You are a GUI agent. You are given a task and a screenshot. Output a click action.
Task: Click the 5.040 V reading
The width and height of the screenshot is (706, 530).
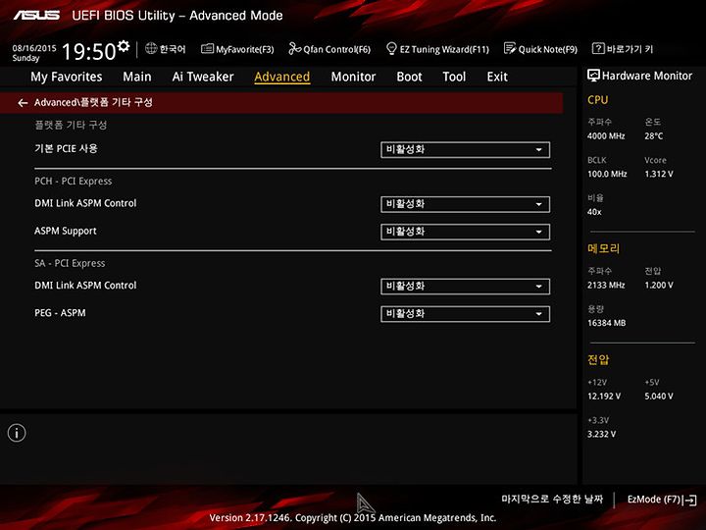click(x=659, y=397)
